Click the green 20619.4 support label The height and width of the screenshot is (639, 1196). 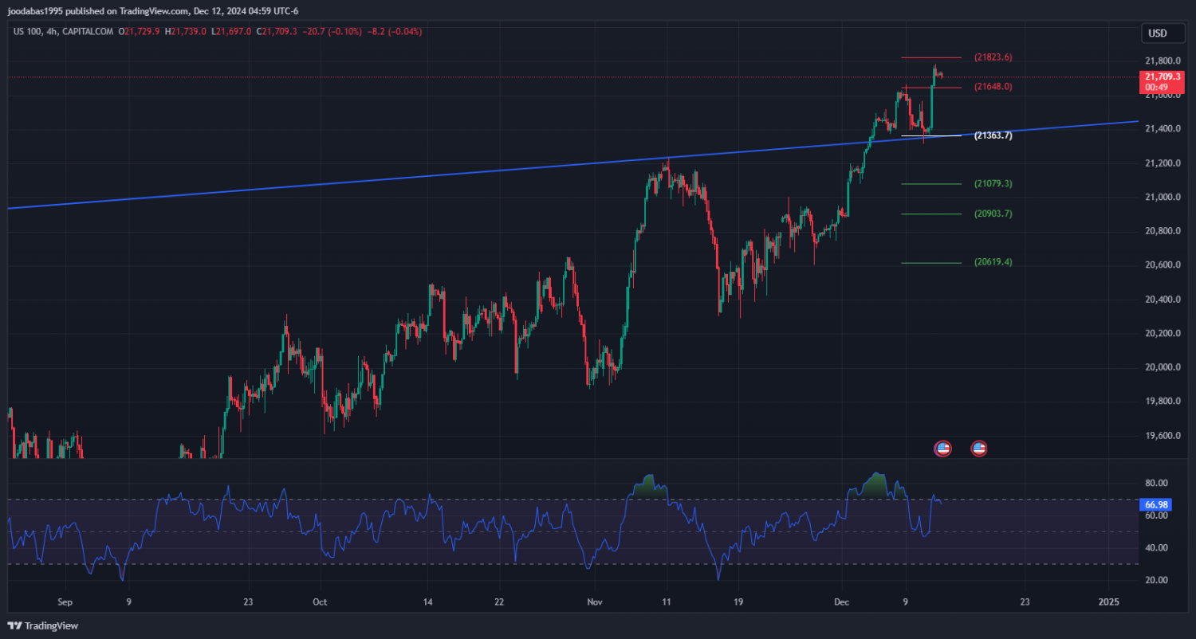click(993, 262)
